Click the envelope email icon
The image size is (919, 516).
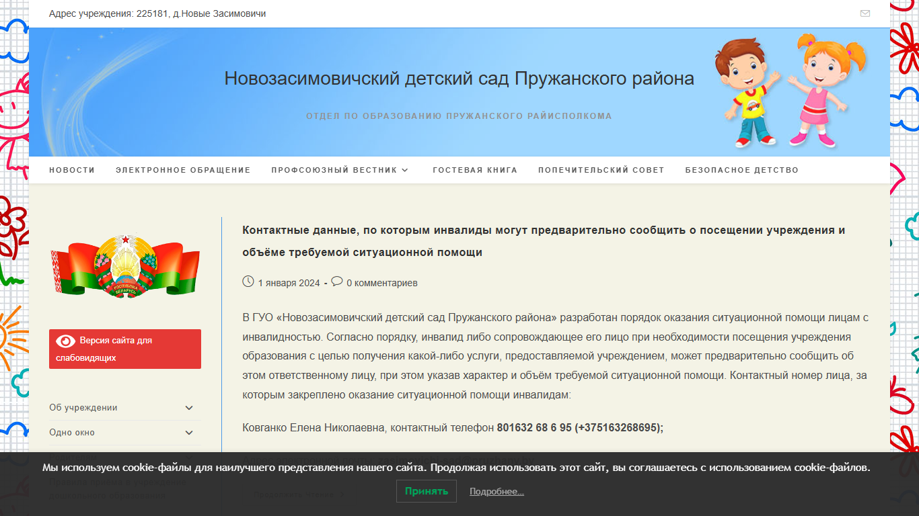[865, 13]
